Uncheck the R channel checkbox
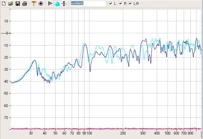The image size is (203, 139). (x=120, y=4)
